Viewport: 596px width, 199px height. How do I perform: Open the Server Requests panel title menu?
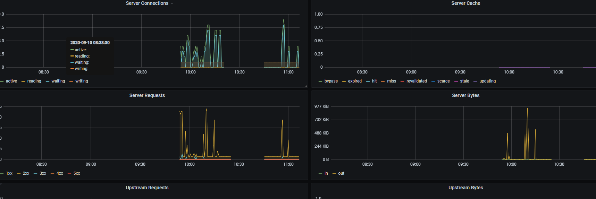point(147,95)
